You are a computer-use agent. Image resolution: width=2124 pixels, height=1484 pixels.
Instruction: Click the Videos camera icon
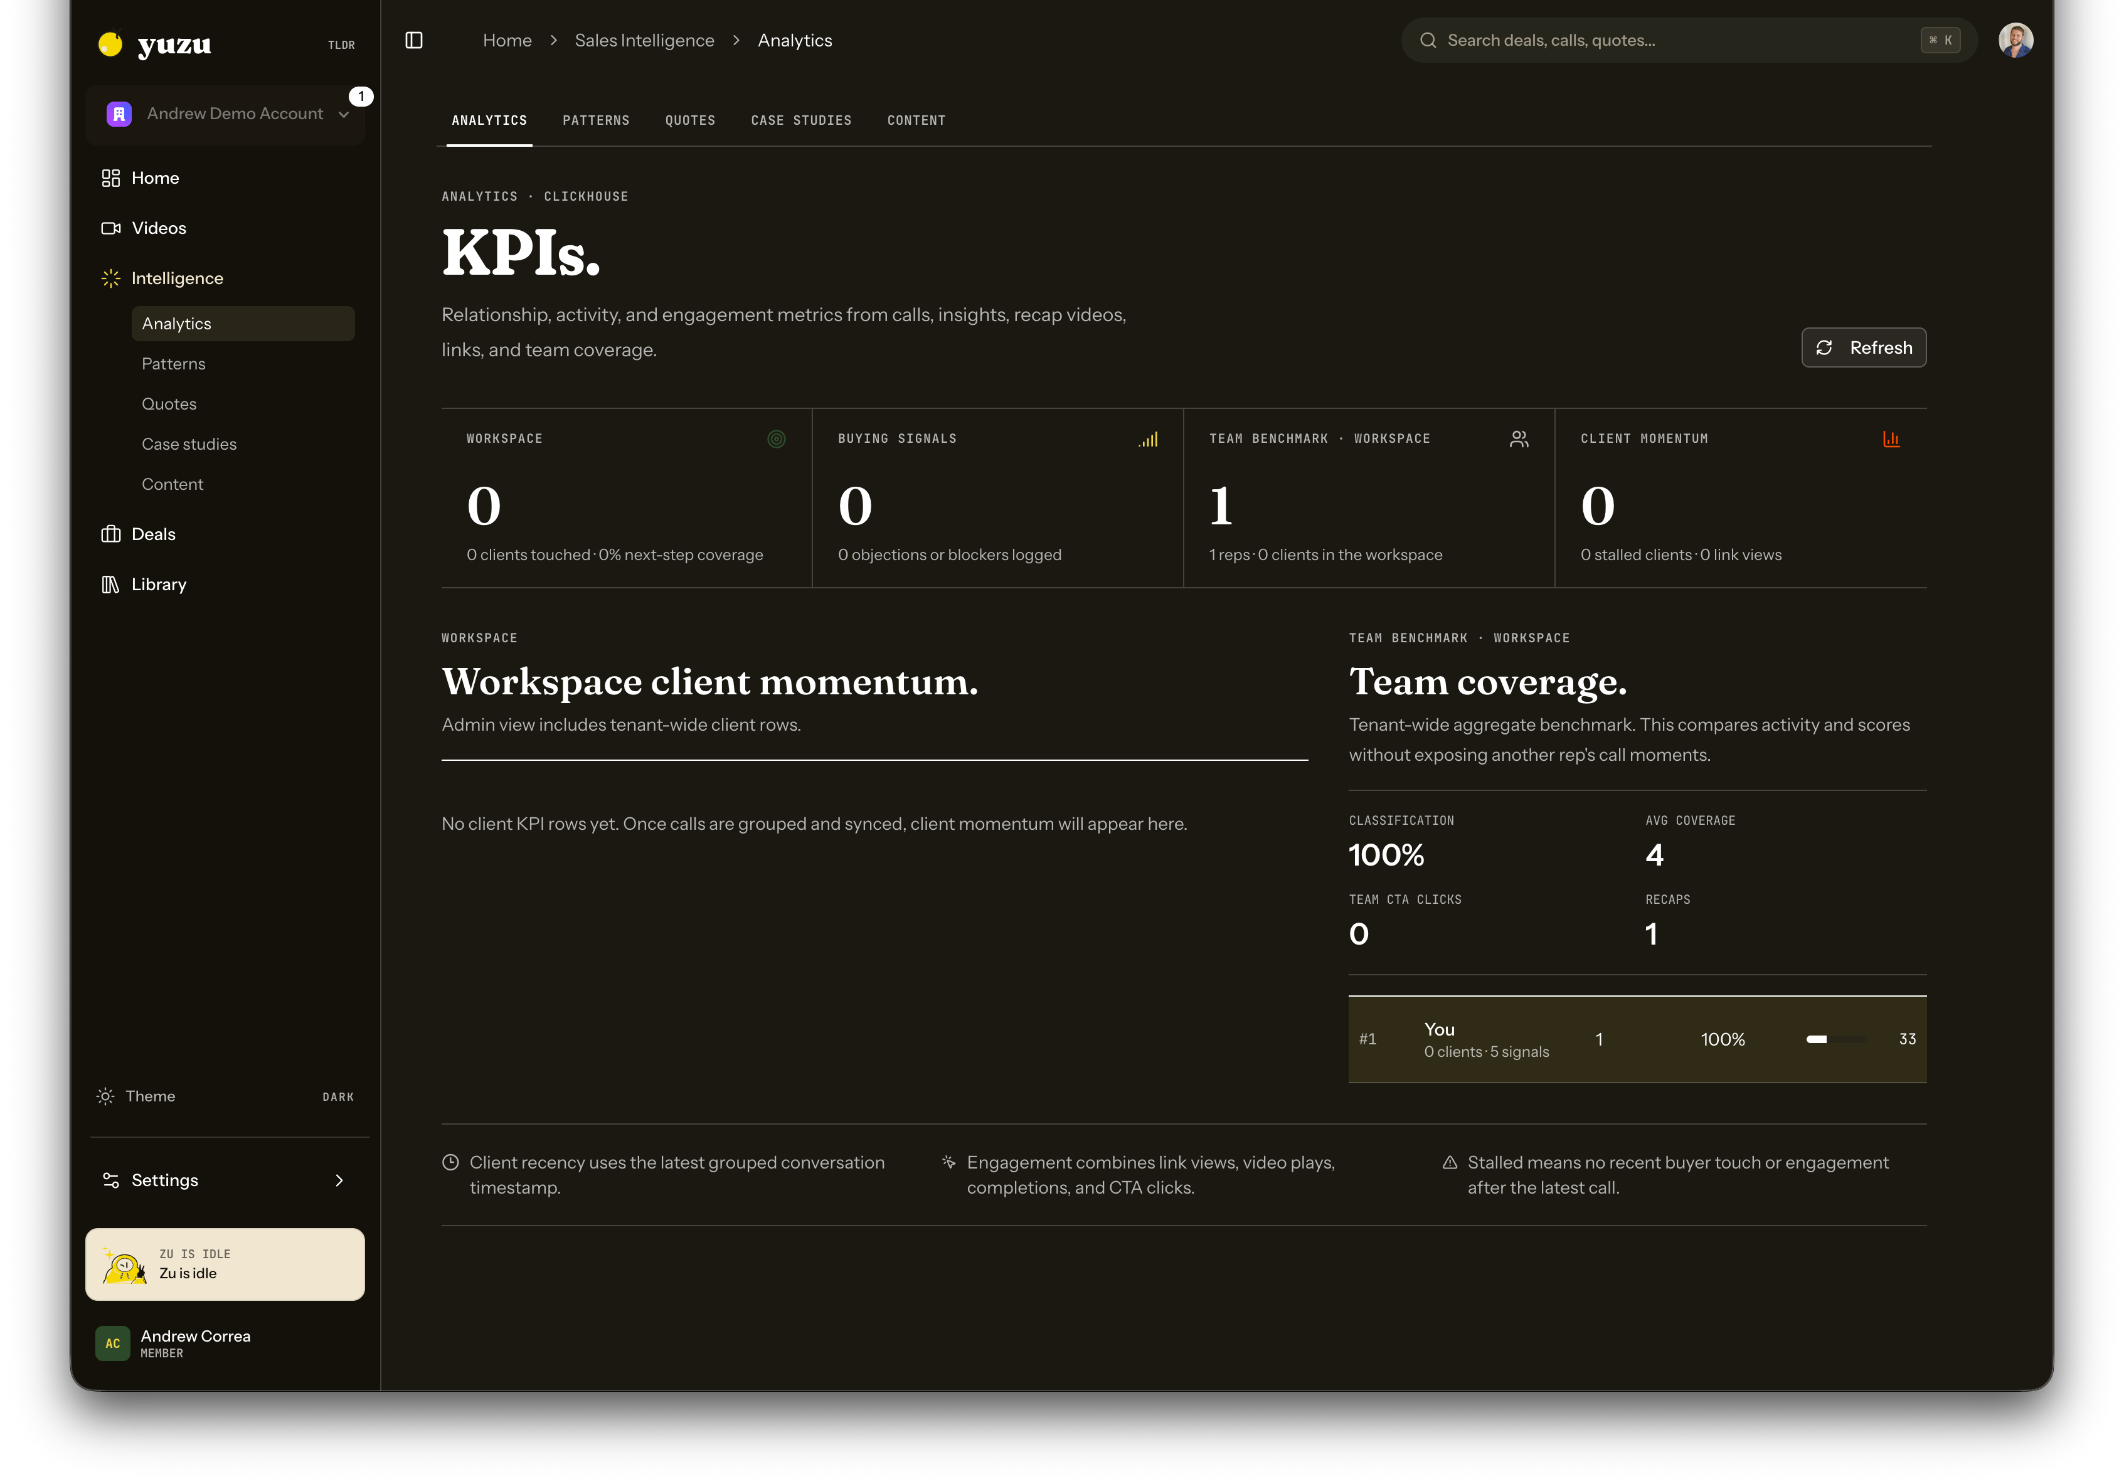tap(111, 228)
